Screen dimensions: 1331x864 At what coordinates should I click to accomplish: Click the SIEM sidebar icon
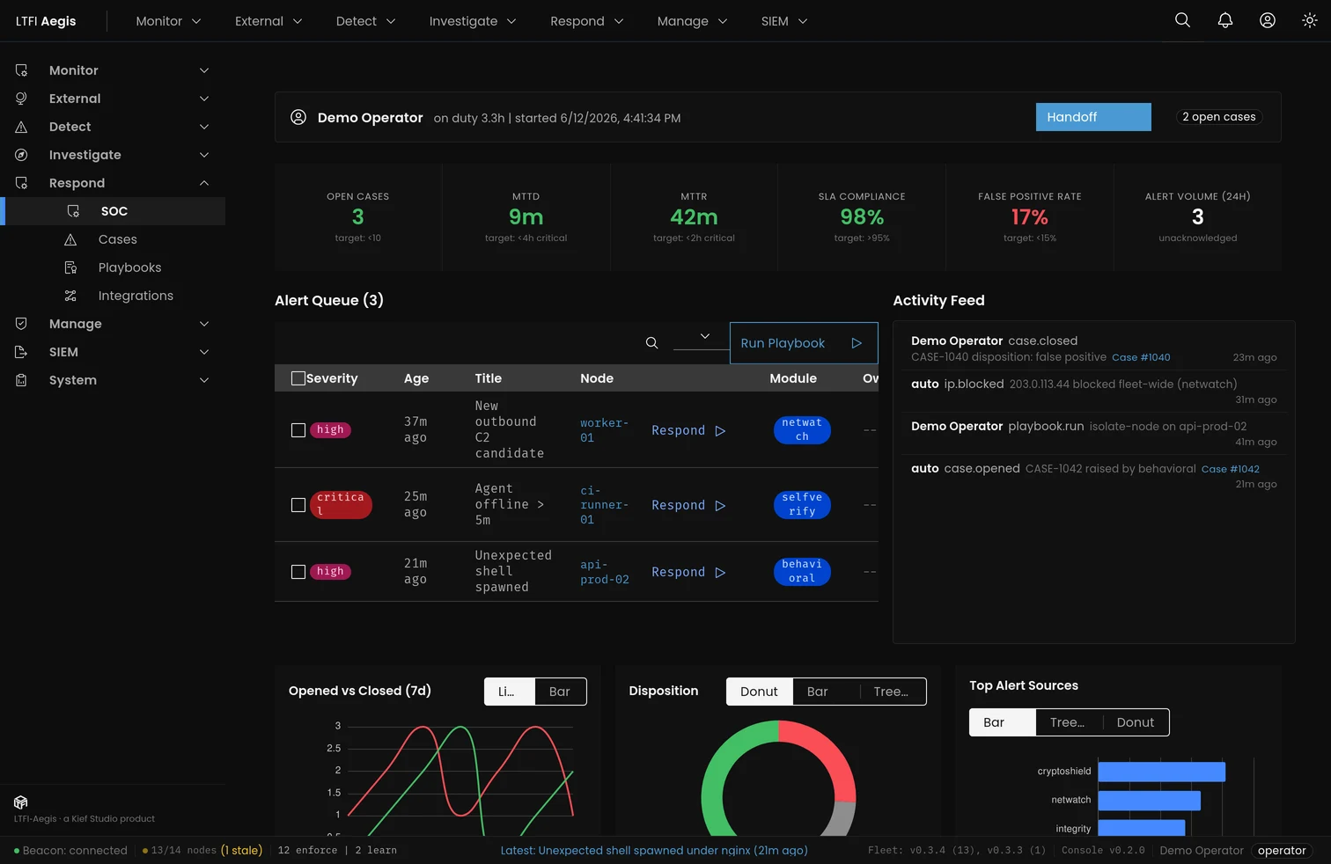tap(21, 352)
